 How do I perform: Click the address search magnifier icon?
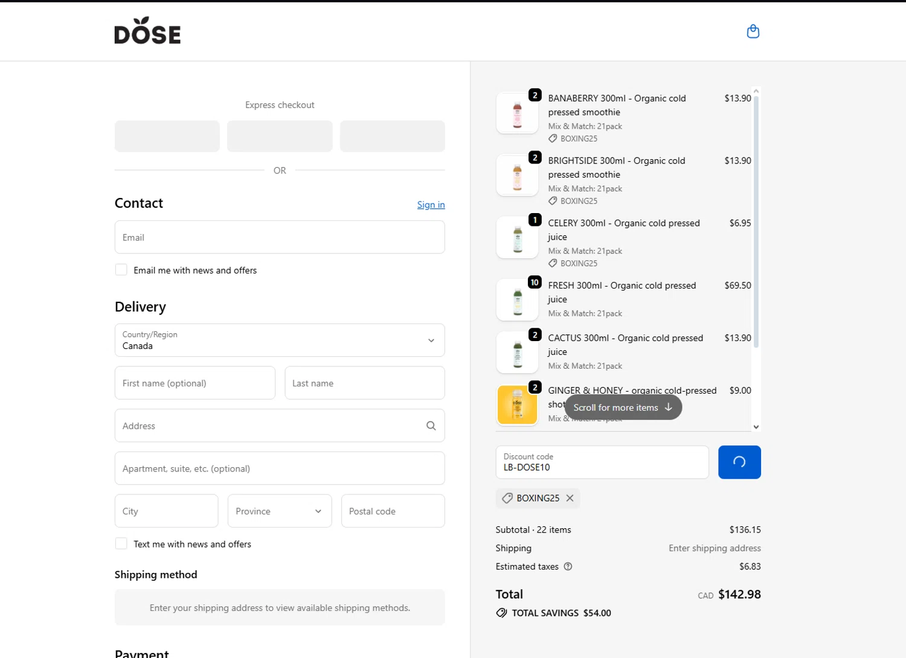tap(431, 426)
